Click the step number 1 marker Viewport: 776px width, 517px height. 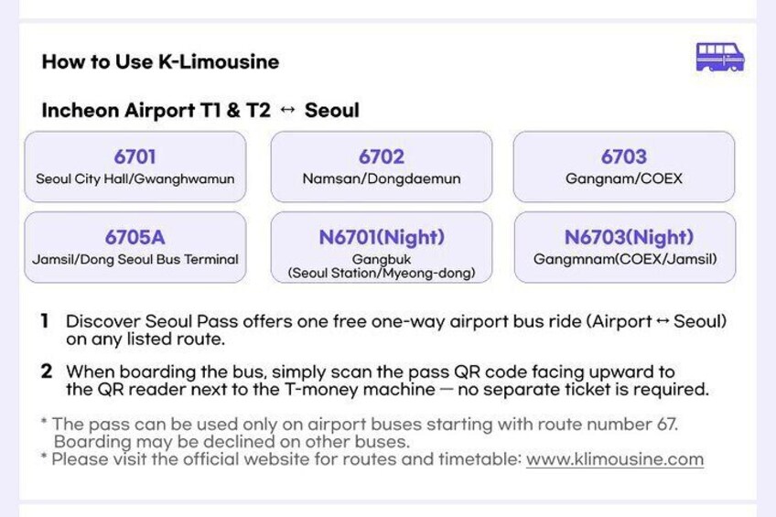[45, 321]
